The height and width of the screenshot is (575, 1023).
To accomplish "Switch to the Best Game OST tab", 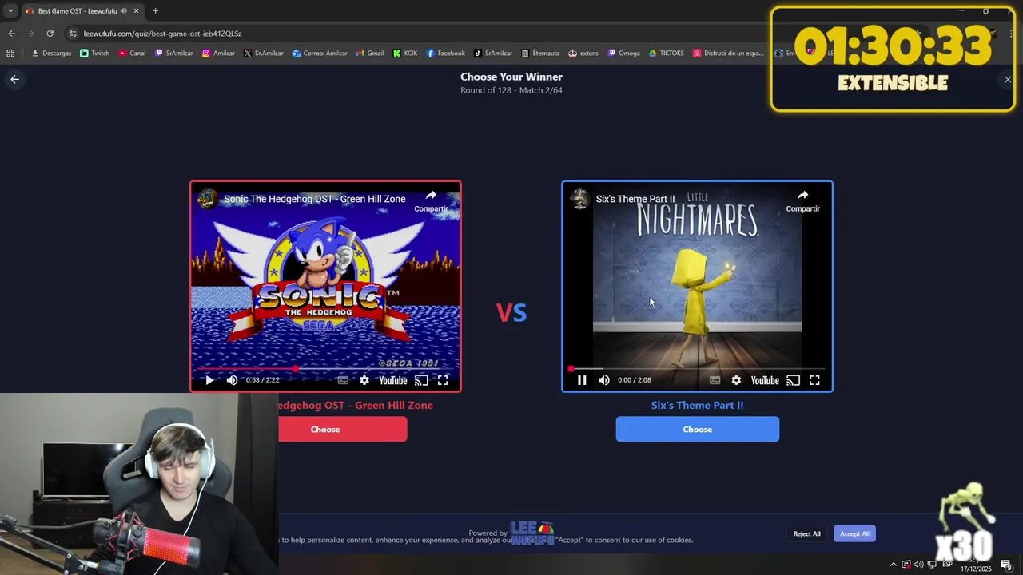I will 78,10.
